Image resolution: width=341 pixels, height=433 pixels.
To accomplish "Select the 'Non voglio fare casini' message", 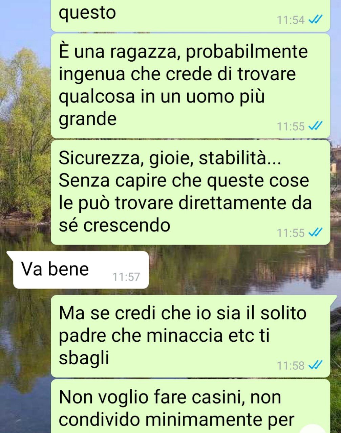I will click(190, 406).
